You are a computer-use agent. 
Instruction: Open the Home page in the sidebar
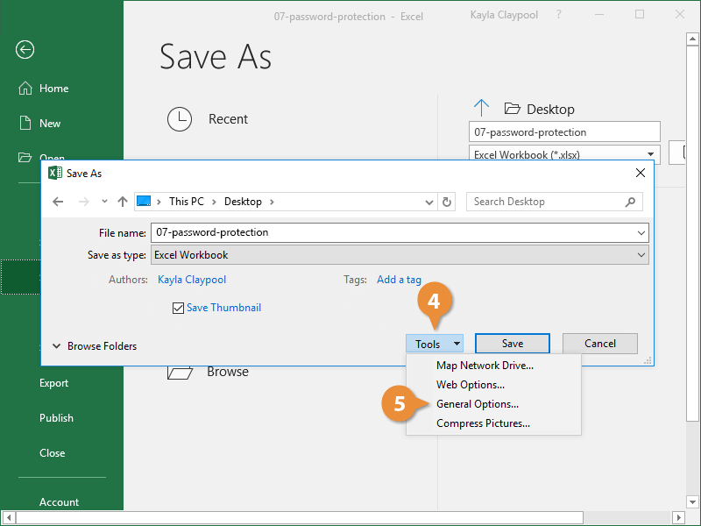53,89
